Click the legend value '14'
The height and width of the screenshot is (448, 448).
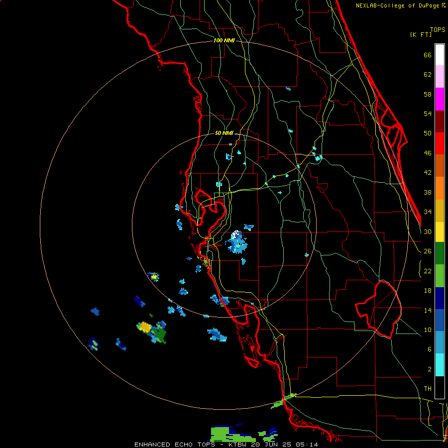pyautogui.click(x=428, y=310)
